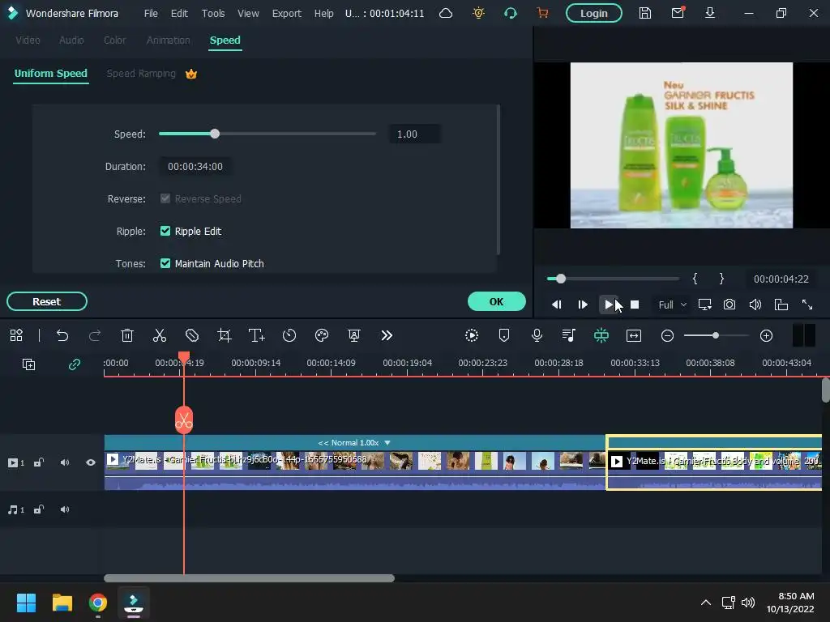This screenshot has height=622, width=830.
Task: Take a snapshot with camera icon
Action: (x=729, y=305)
